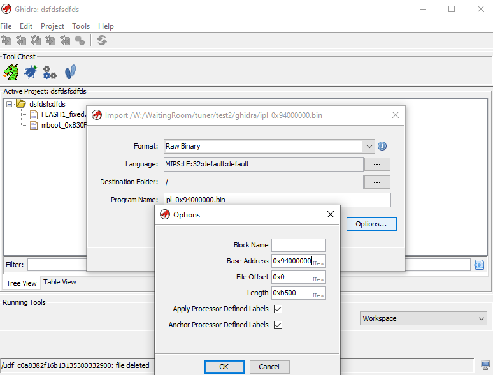The image size is (493, 375).
Task: Click the File Offset field
Action: (x=299, y=277)
